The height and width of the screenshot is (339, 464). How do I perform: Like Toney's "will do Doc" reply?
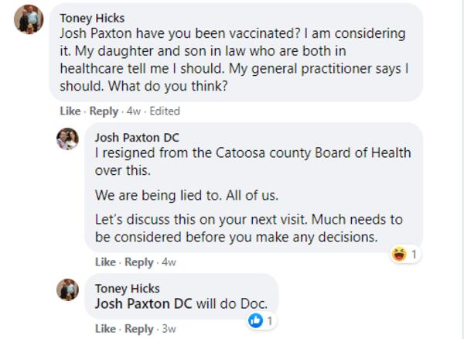(x=105, y=329)
